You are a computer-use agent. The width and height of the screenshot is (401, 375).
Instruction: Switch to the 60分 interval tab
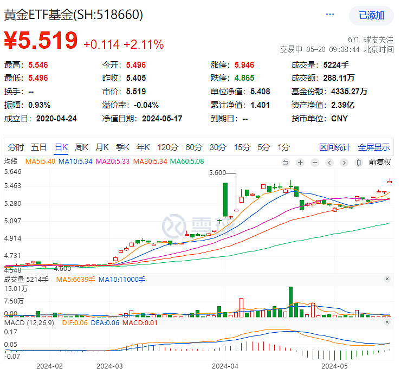(x=193, y=147)
